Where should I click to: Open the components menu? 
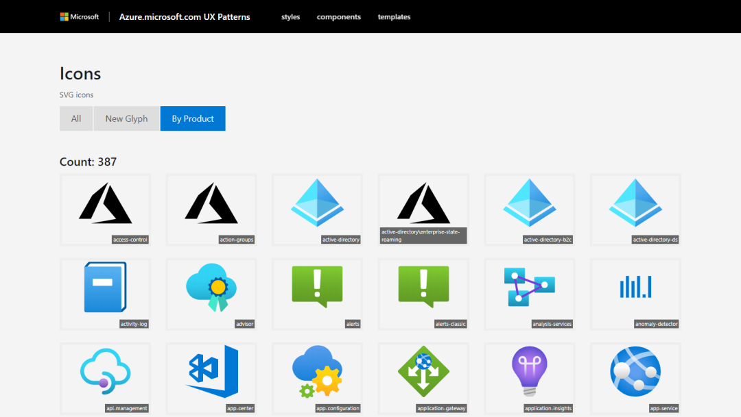pos(339,17)
